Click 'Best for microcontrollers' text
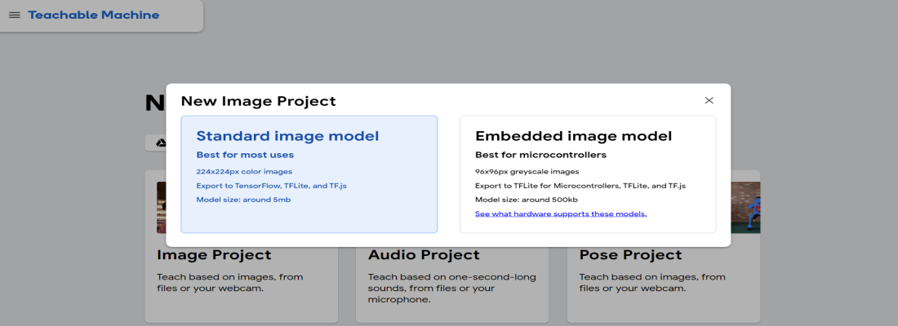The height and width of the screenshot is (326, 898). [540, 155]
